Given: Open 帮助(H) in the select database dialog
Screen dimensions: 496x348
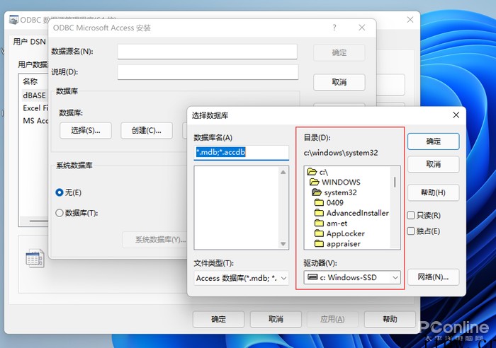Looking at the screenshot, I should 433,192.
